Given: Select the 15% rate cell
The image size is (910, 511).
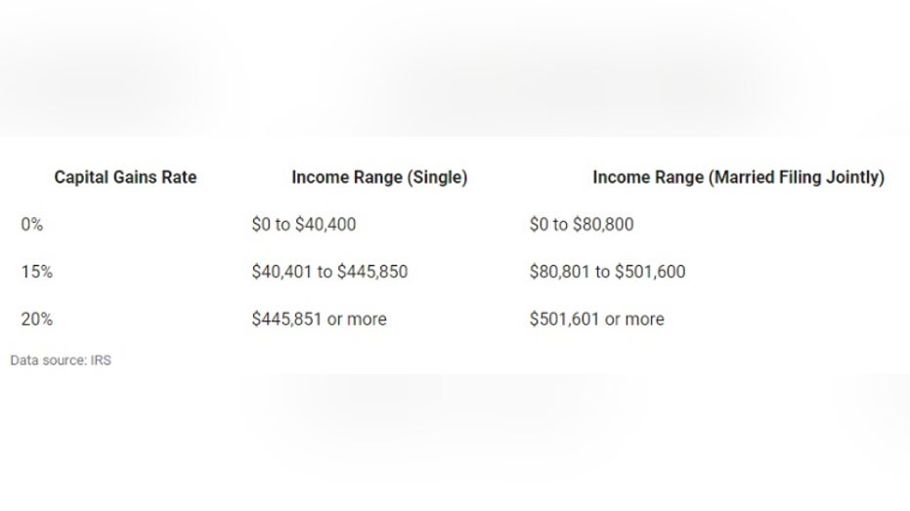Looking at the screenshot, I should click(x=36, y=272).
